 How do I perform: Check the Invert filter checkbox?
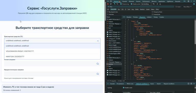(176, 7)
